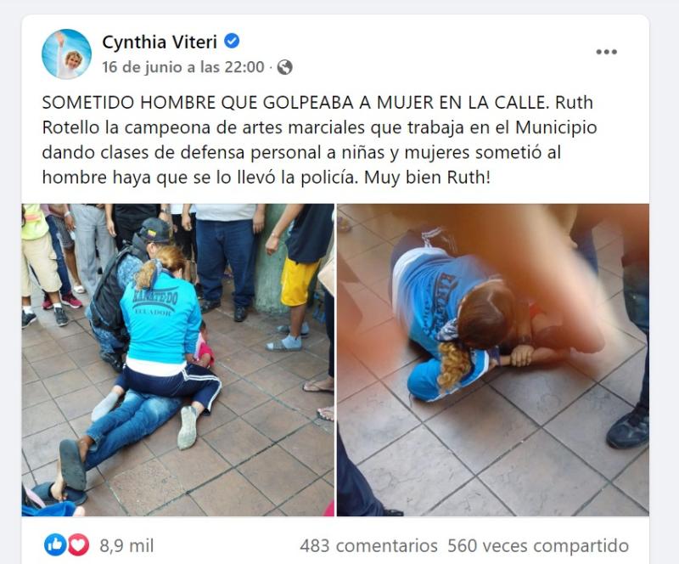Viewport: 679px width, 564px height.
Task: View the 8,9 mil reactions list
Action: point(126,545)
